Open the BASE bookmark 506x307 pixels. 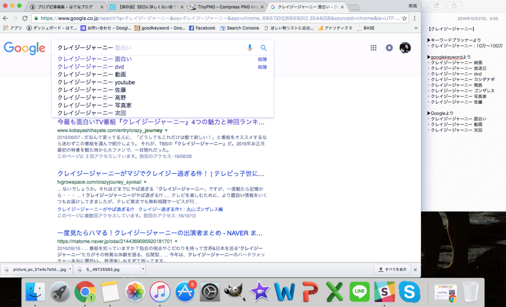pyautogui.click(x=366, y=28)
